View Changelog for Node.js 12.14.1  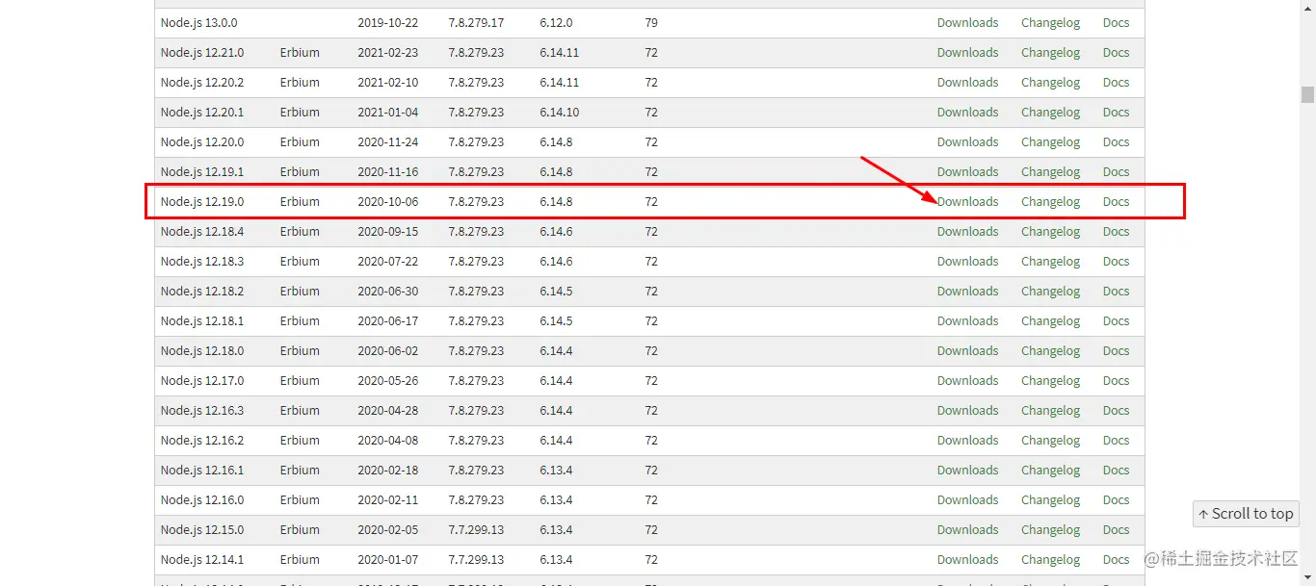[1050, 560]
